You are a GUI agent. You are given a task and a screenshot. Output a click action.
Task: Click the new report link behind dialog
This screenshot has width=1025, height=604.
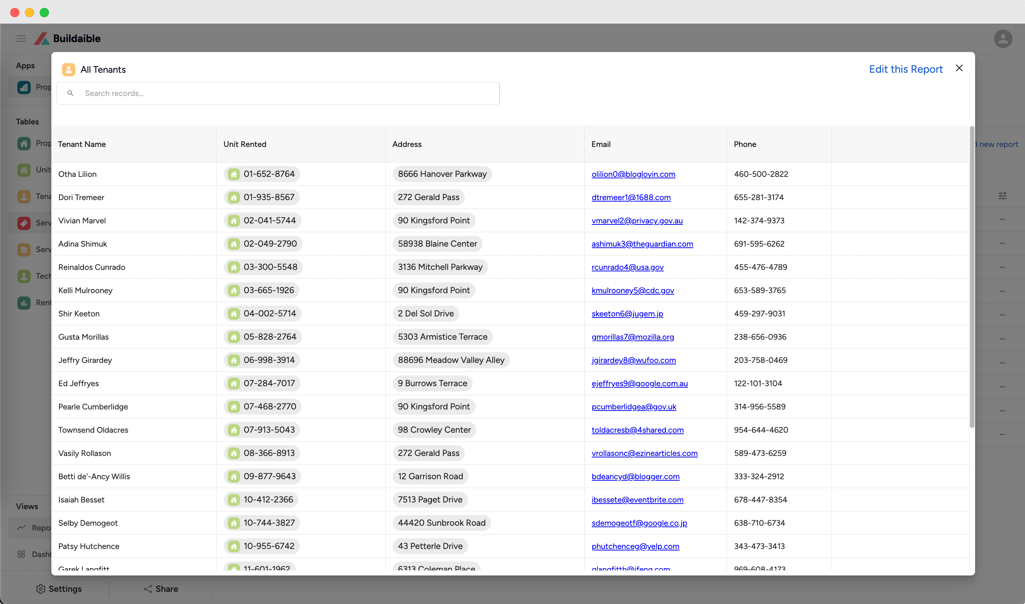(997, 144)
